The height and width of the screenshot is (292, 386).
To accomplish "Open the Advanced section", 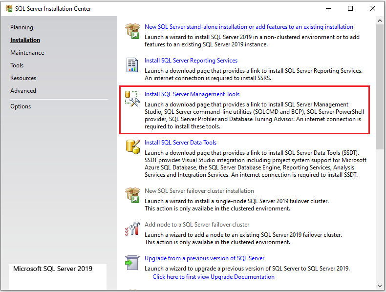I will 23,91.
